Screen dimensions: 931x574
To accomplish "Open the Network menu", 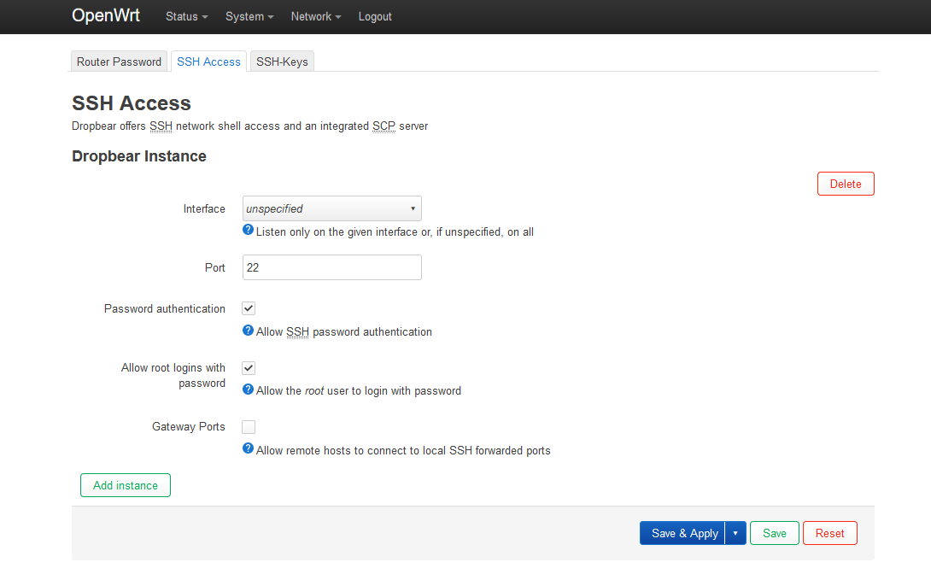I will [x=316, y=16].
